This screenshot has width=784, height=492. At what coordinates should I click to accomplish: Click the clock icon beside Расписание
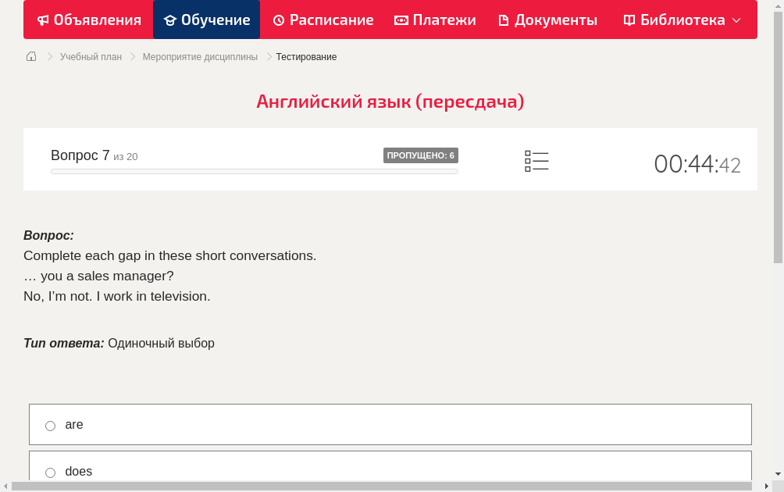(278, 20)
